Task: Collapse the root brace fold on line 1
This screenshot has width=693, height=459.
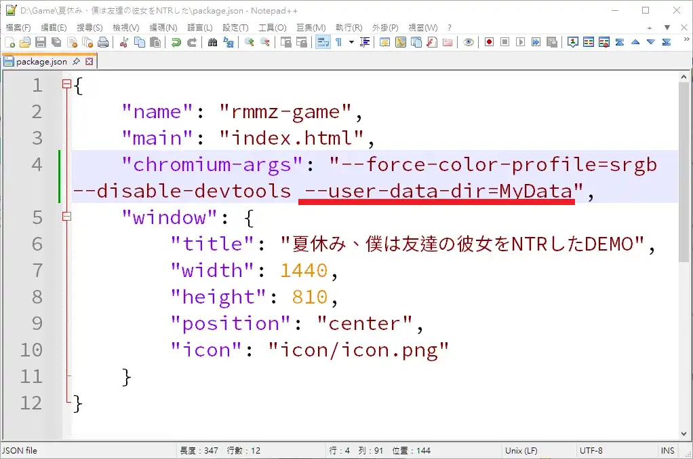Action: click(x=66, y=85)
